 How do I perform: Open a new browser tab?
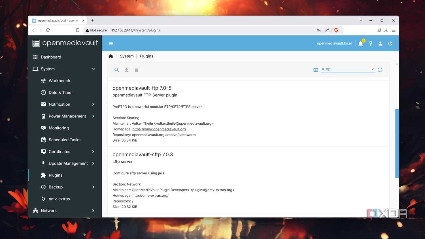coord(92,20)
